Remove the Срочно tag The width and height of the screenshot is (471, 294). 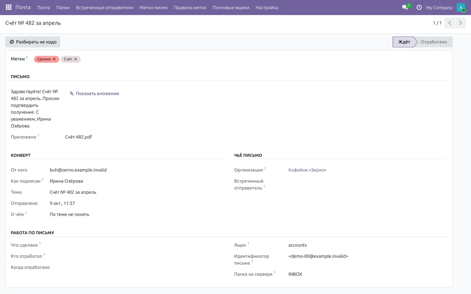(x=54, y=59)
